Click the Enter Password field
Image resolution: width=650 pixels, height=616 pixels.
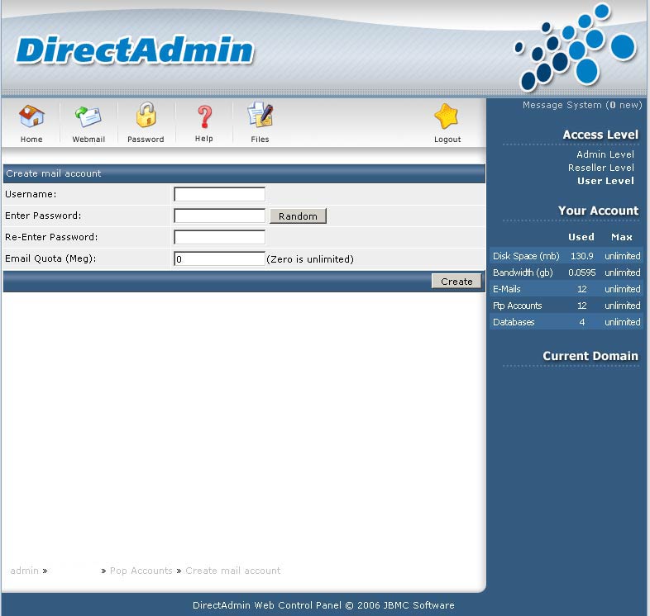(x=219, y=216)
